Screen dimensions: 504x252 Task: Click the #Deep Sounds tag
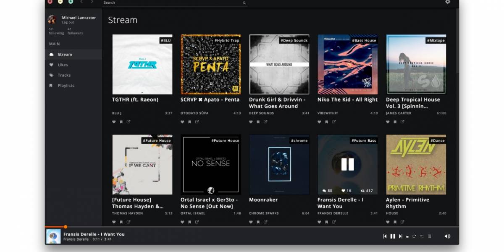click(294, 40)
